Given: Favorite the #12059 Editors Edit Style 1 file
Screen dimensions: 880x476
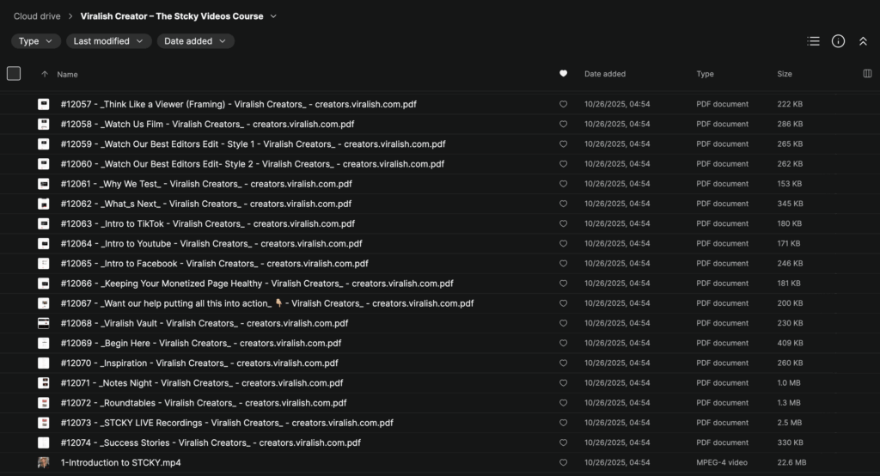Looking at the screenshot, I should tap(564, 143).
